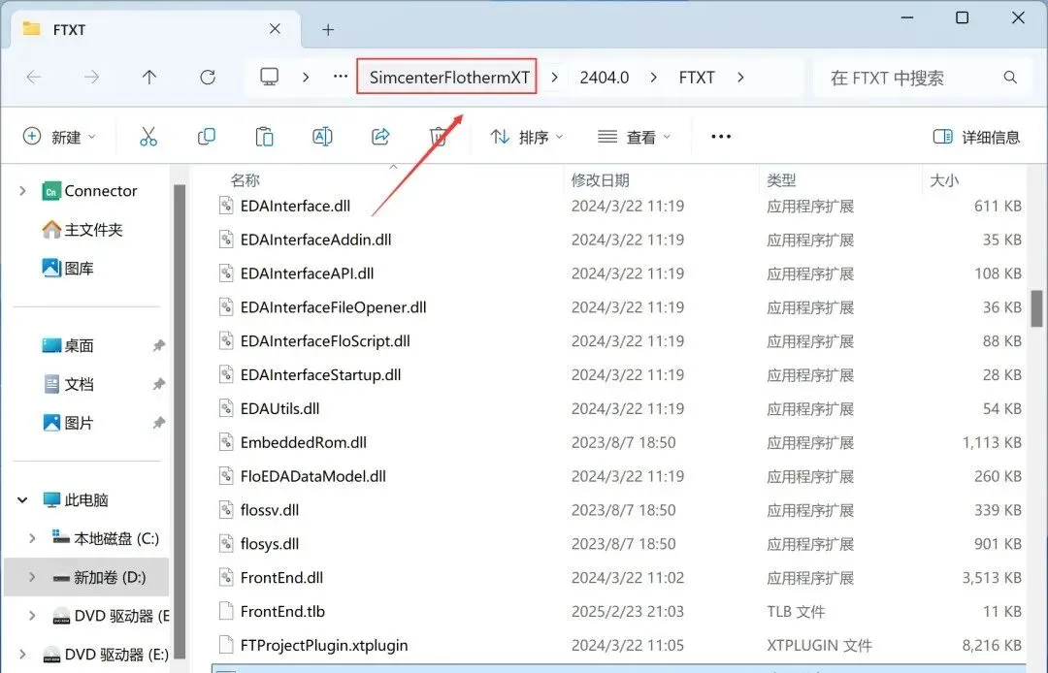Viewport: 1048px width, 673px height.
Task: Click the Paste clipboard icon
Action: 264,137
